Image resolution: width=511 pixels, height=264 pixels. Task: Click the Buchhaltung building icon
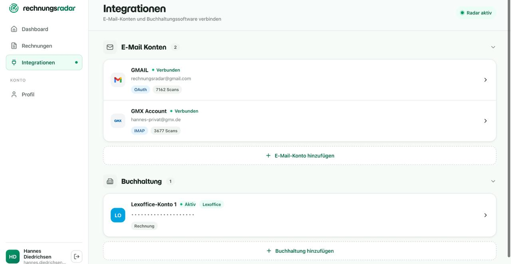pos(110,181)
